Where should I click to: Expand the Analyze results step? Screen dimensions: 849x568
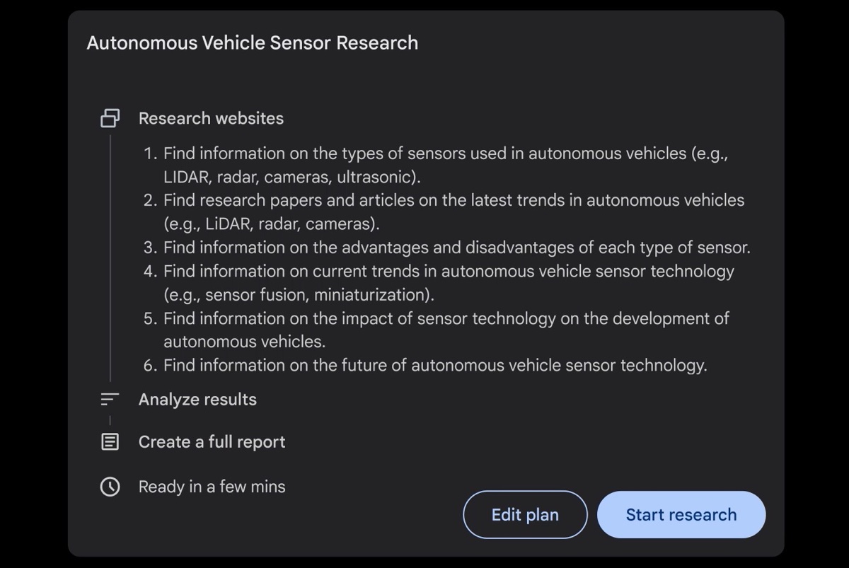tap(197, 400)
